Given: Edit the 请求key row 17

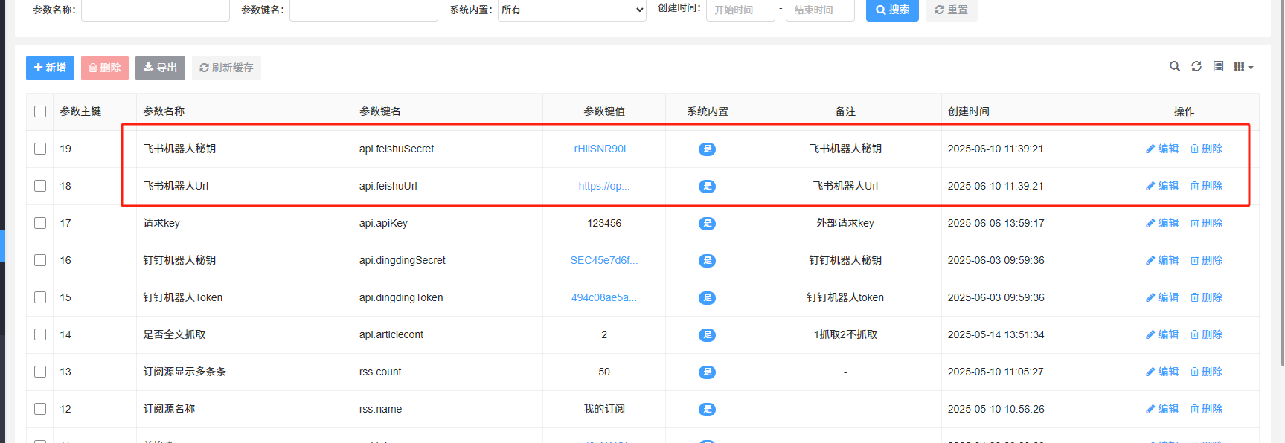Looking at the screenshot, I should 1162,223.
